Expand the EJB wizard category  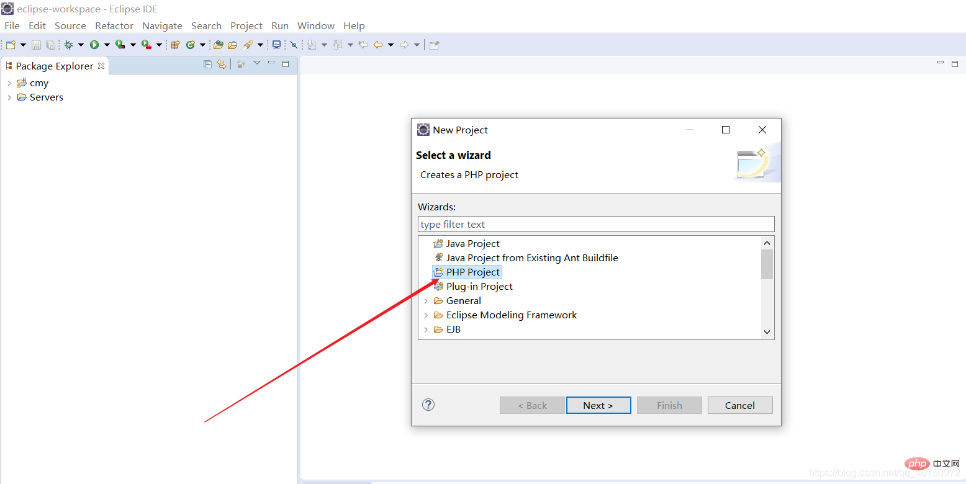tap(426, 329)
